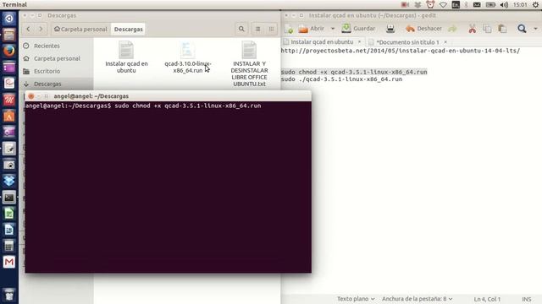Open the gedit text editor dock icon
The width and height of the screenshot is (542, 304).
pyautogui.click(x=9, y=149)
